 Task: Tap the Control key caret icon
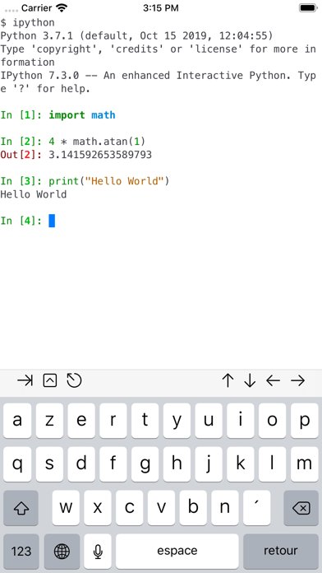coord(50,381)
